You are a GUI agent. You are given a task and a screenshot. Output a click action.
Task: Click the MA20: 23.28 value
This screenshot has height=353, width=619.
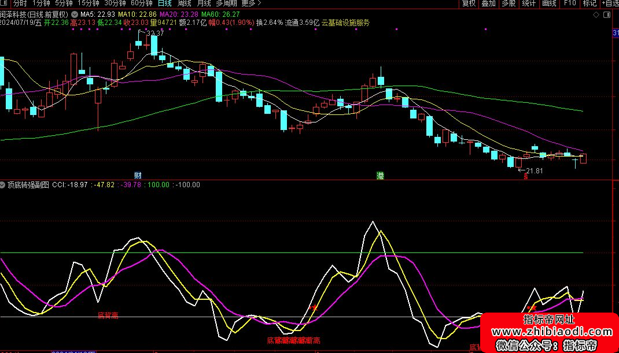tap(179, 14)
